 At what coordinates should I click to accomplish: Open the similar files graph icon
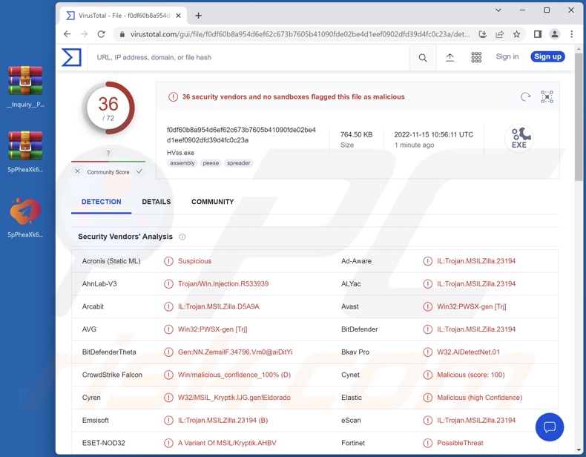click(547, 96)
